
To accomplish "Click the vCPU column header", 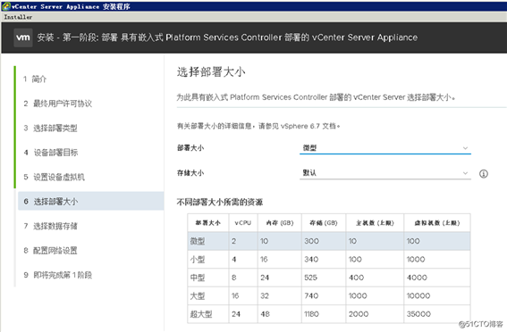I will [x=243, y=222].
